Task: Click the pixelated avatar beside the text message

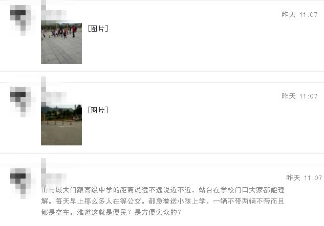Action: 20,183
